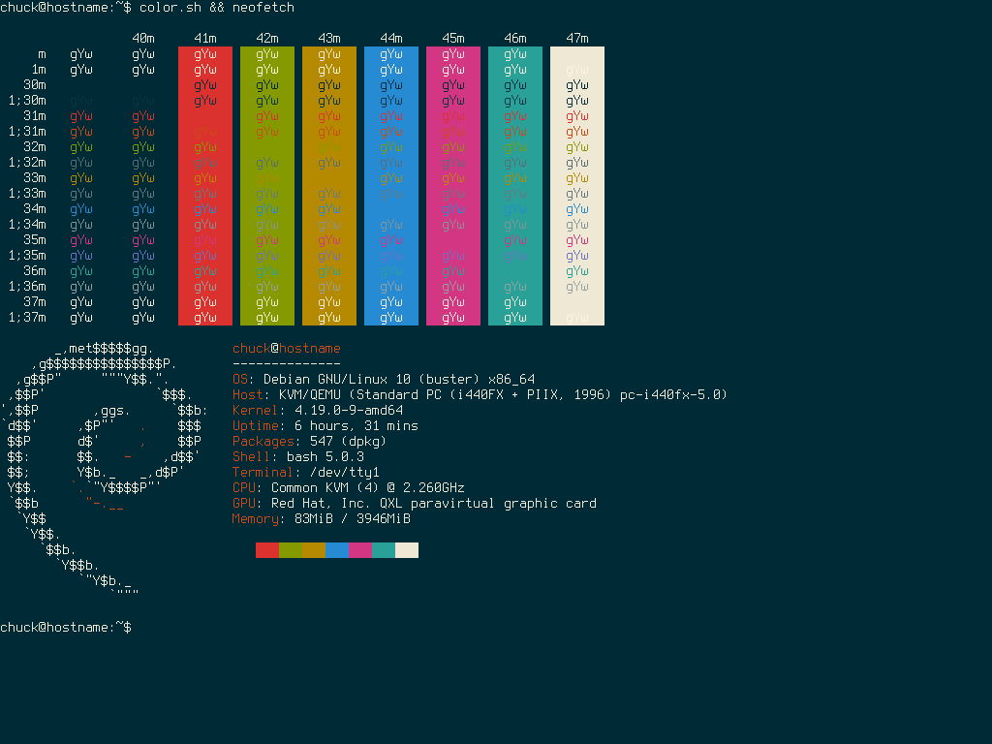
Task: Click "QXL paravirtual graphic card" text
Action: point(488,504)
